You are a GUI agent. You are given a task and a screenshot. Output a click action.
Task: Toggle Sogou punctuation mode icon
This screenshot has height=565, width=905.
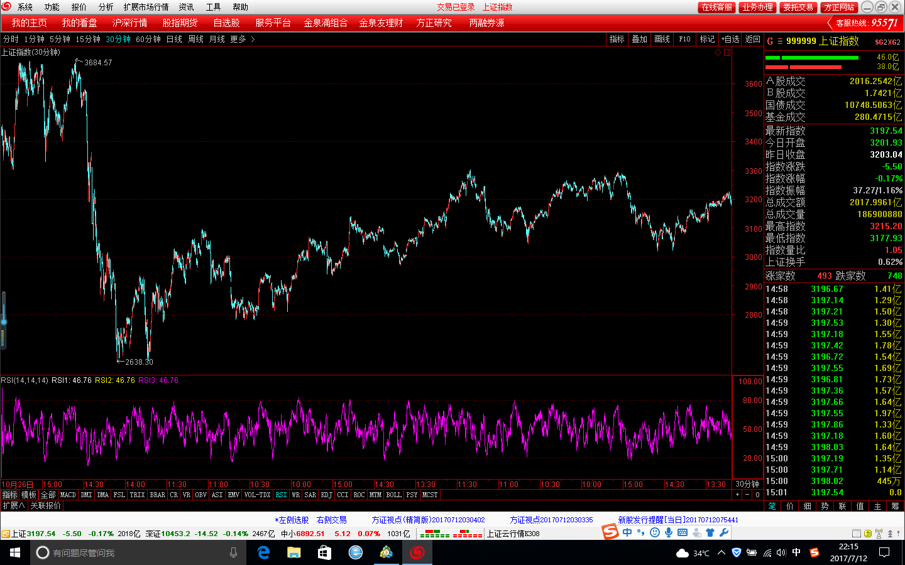click(x=641, y=532)
